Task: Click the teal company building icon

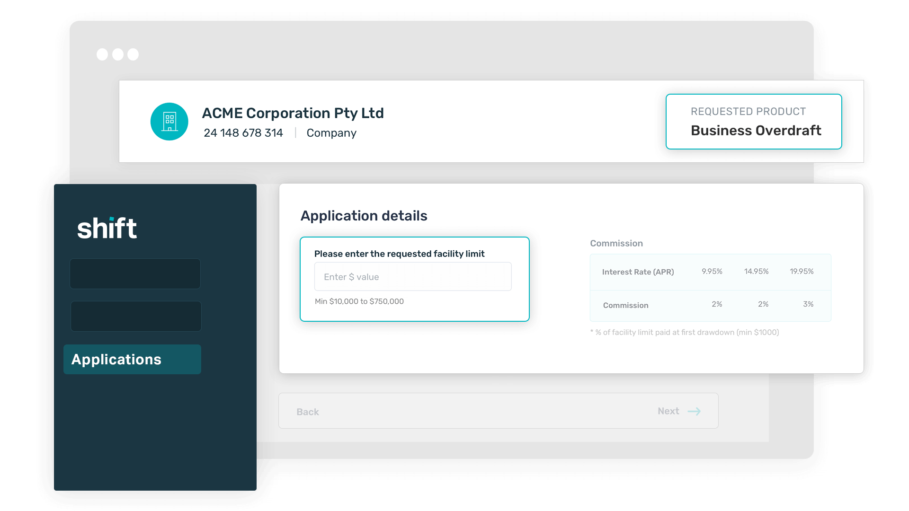Action: [169, 122]
